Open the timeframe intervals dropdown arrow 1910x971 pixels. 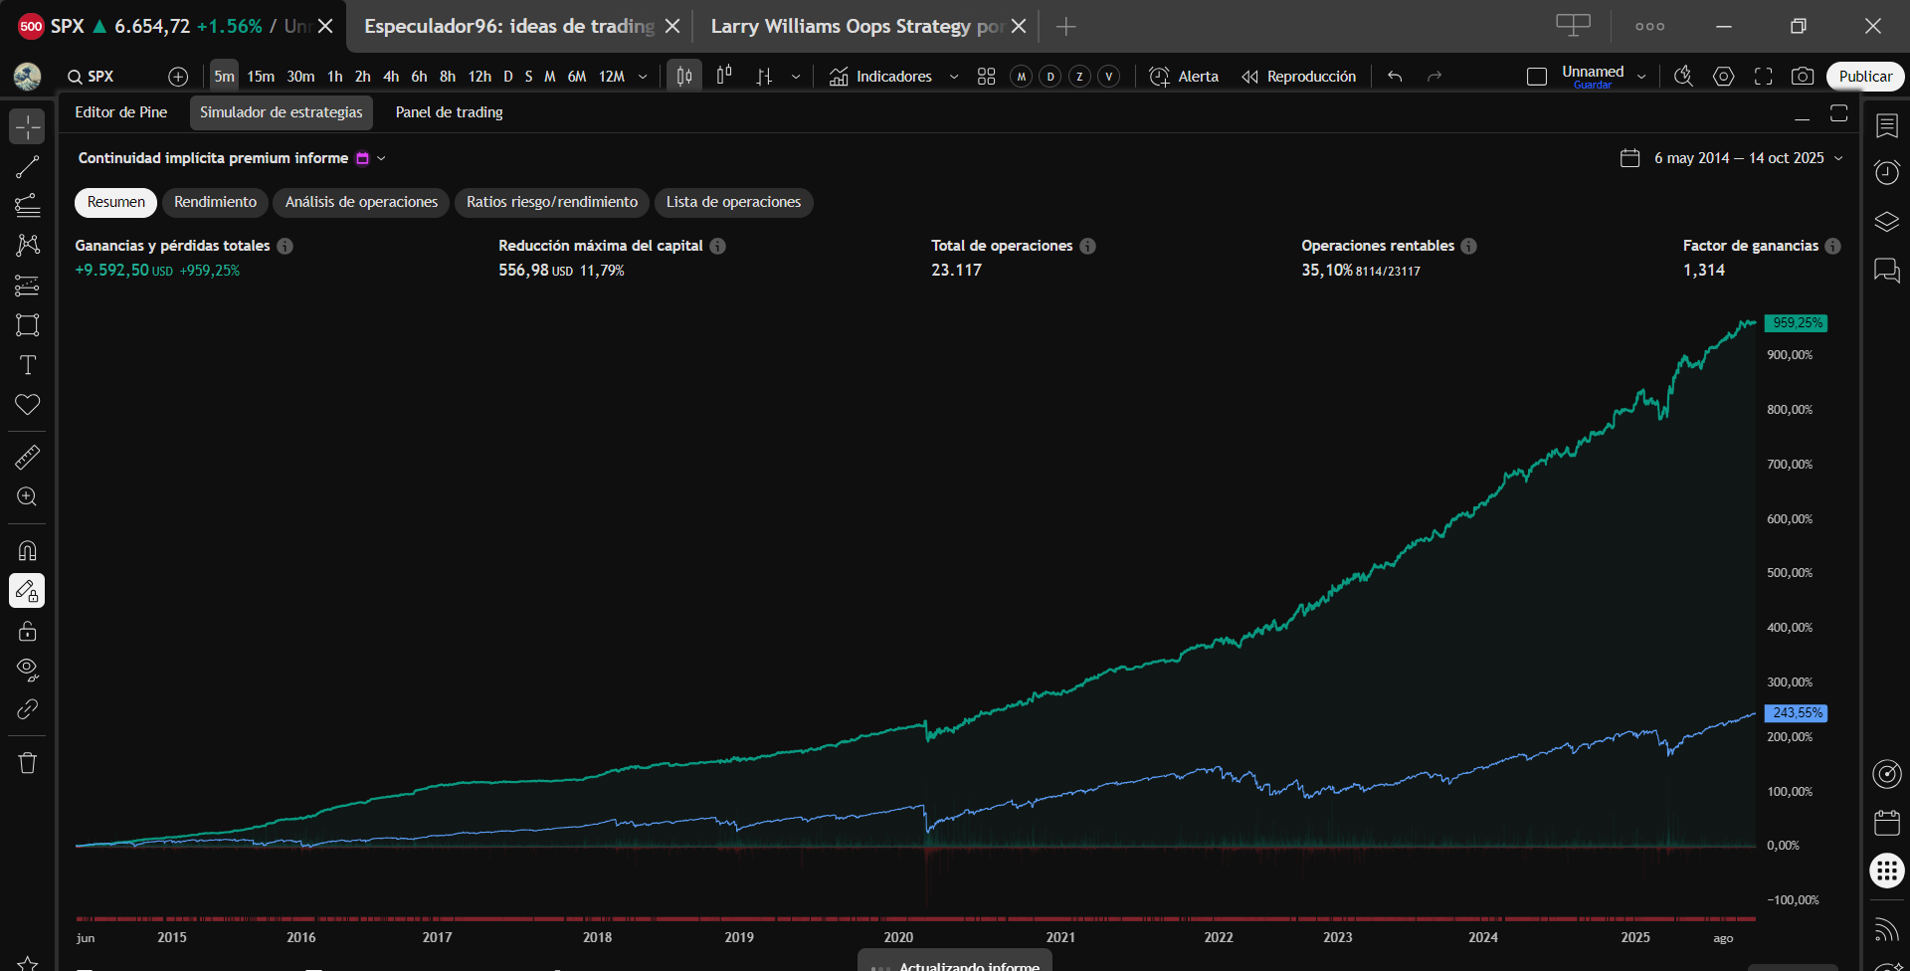pyautogui.click(x=643, y=77)
